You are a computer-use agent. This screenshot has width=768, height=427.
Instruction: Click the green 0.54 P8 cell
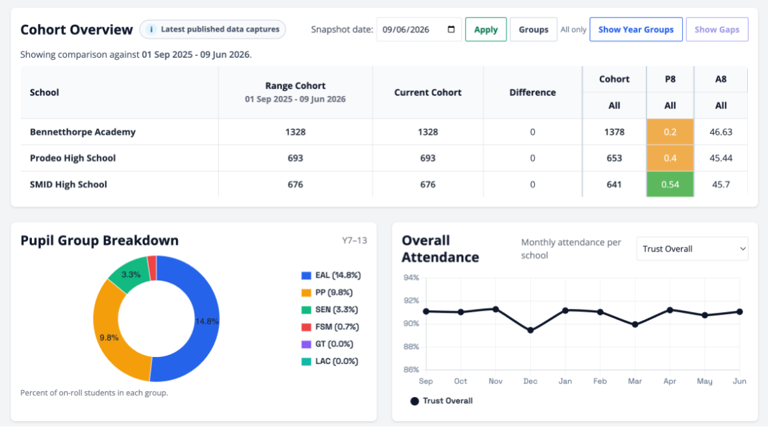coord(670,184)
